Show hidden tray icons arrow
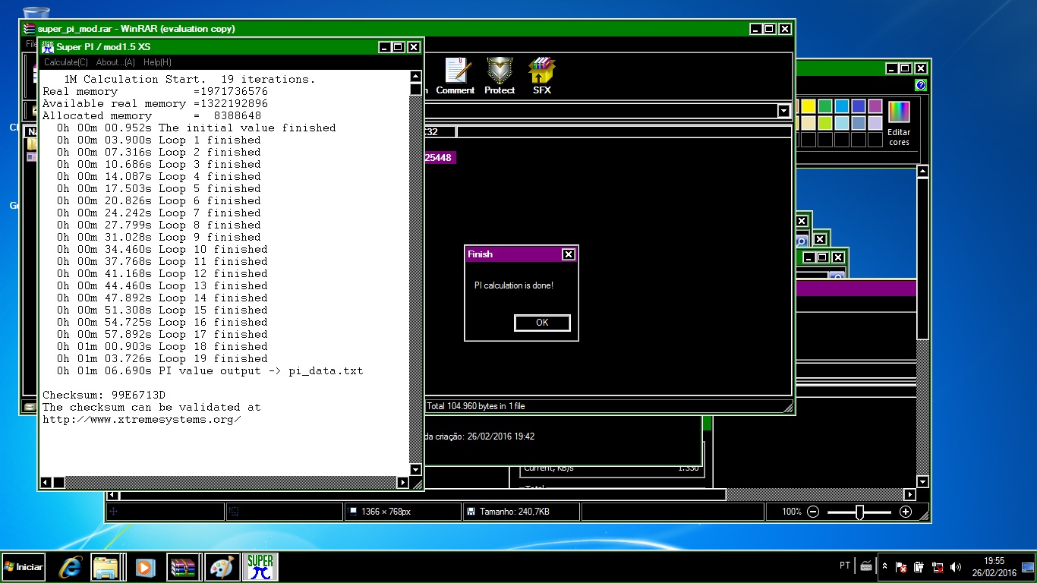The height and width of the screenshot is (583, 1037). click(884, 566)
